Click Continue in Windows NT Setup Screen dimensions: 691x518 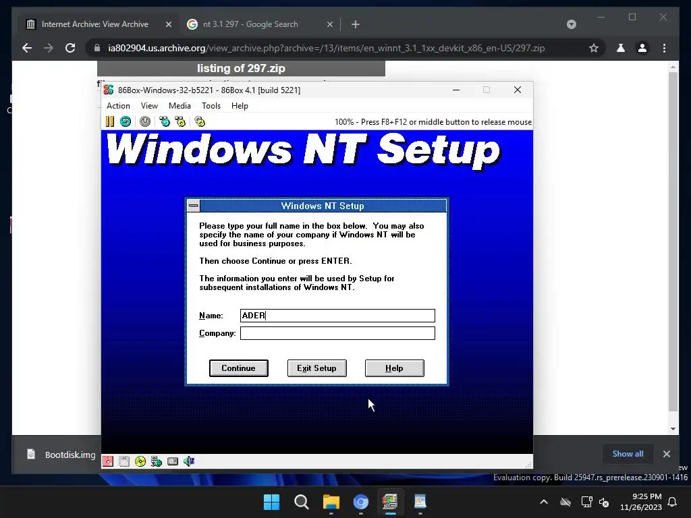(238, 368)
